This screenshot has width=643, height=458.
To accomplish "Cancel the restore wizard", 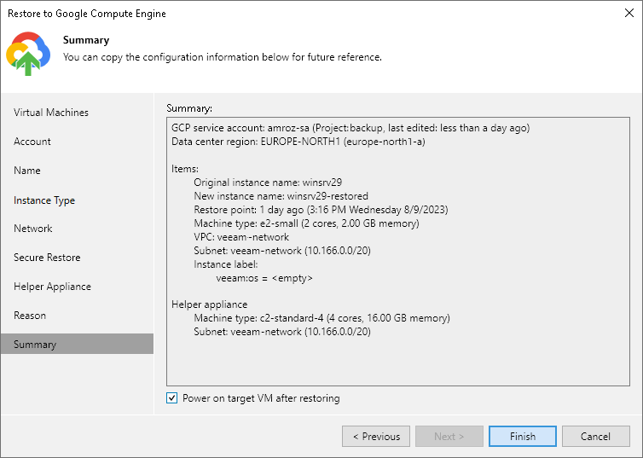I will pyautogui.click(x=596, y=437).
